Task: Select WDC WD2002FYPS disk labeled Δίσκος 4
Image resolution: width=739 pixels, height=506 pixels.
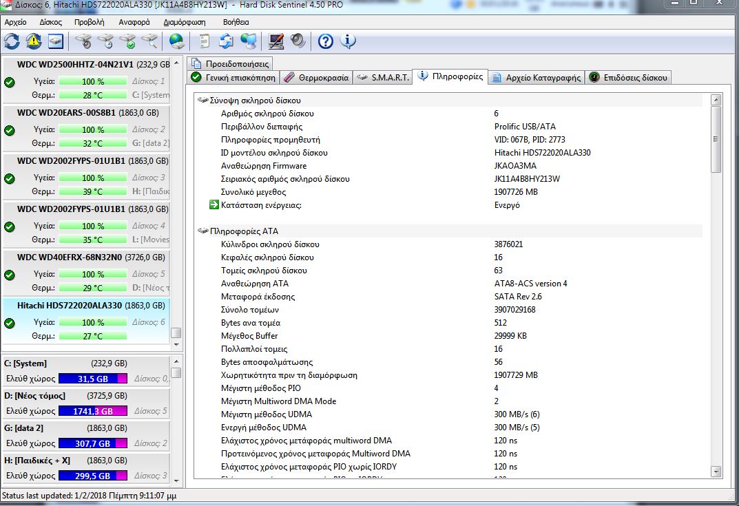Action: click(86, 224)
